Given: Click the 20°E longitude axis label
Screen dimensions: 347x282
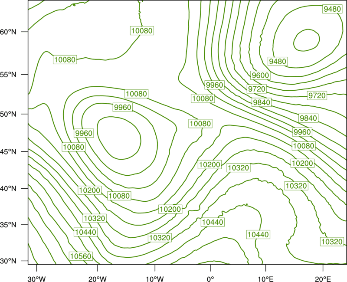Looking at the screenshot, I should (323, 279).
